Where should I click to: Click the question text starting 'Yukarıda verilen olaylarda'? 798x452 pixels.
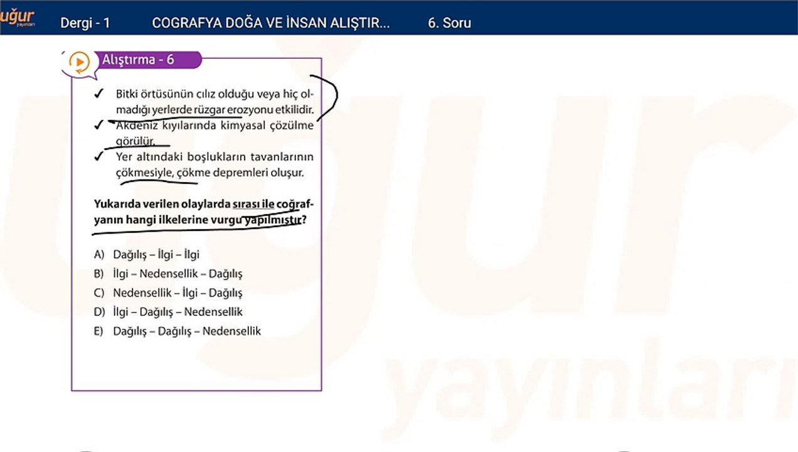204,212
